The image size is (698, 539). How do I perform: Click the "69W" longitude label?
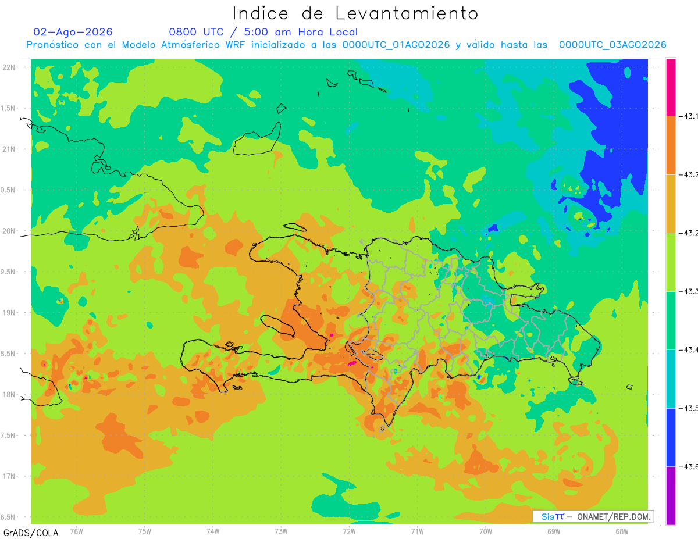(x=554, y=531)
